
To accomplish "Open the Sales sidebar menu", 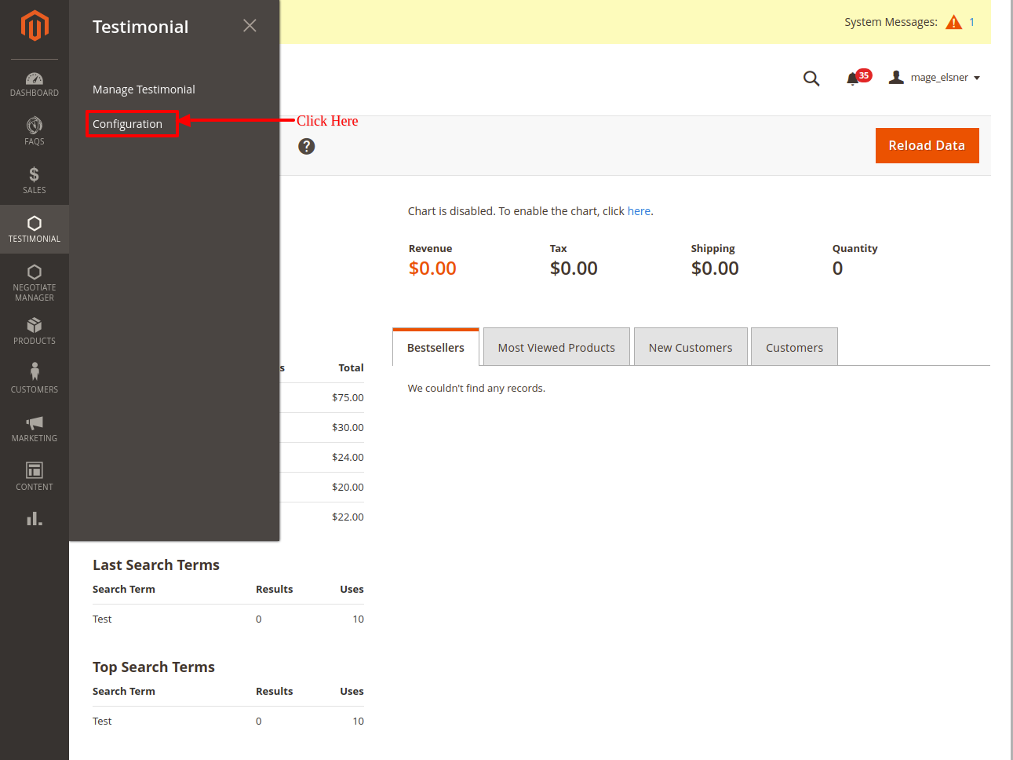I will [35, 180].
